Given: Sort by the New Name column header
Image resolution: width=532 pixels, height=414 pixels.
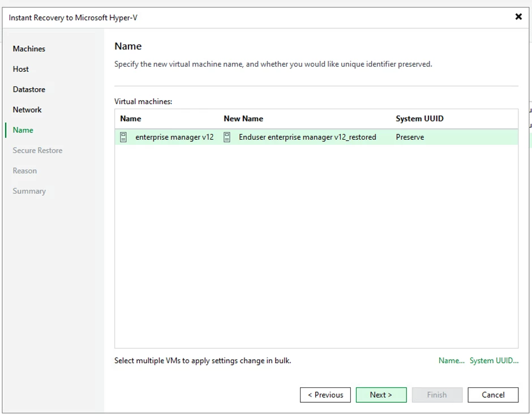Looking at the screenshot, I should click(x=243, y=119).
